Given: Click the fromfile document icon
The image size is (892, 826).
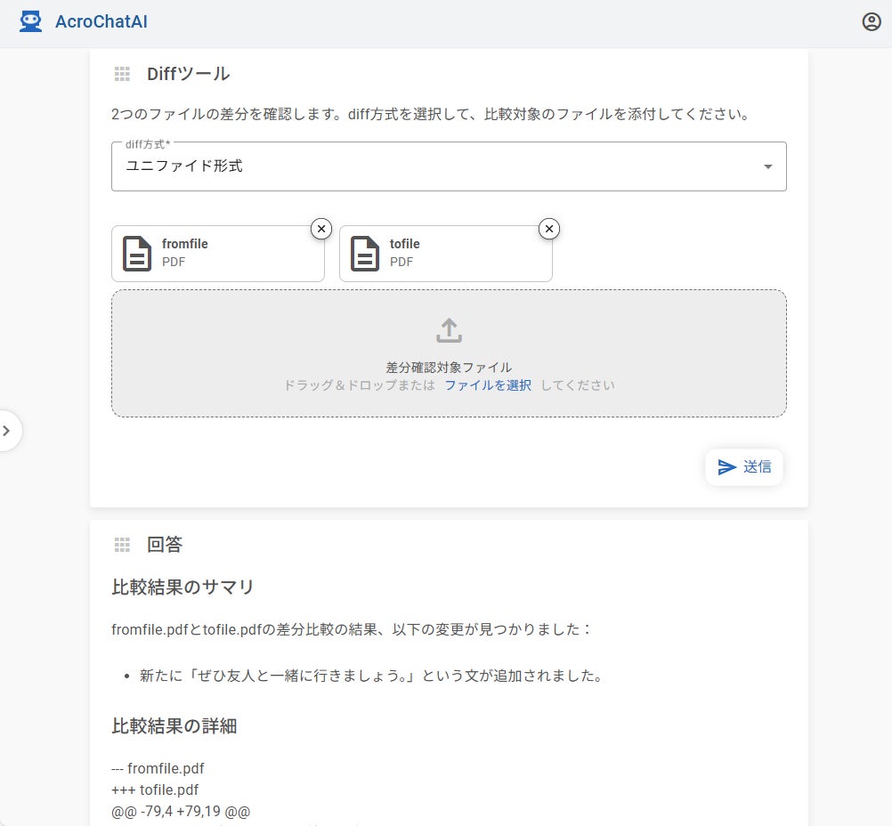Looking at the screenshot, I should [x=137, y=253].
